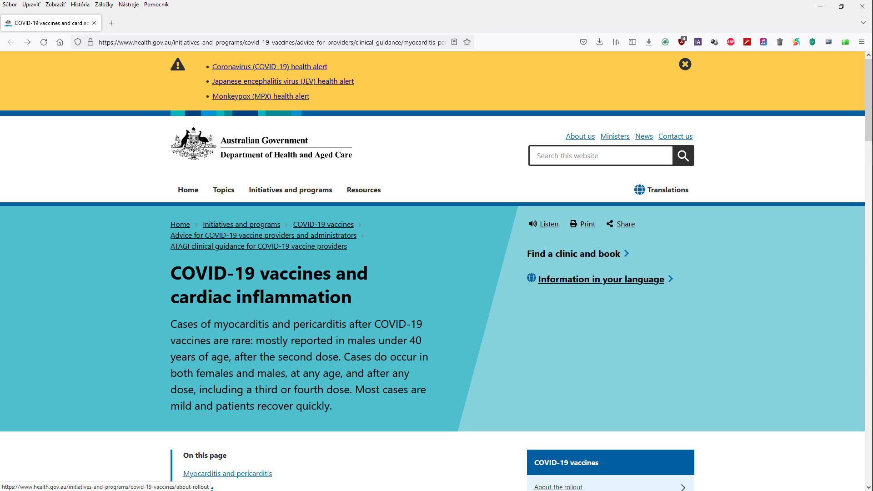Image resolution: width=873 pixels, height=491 pixels.
Task: Open the browser downloads panel
Action: coord(599,42)
